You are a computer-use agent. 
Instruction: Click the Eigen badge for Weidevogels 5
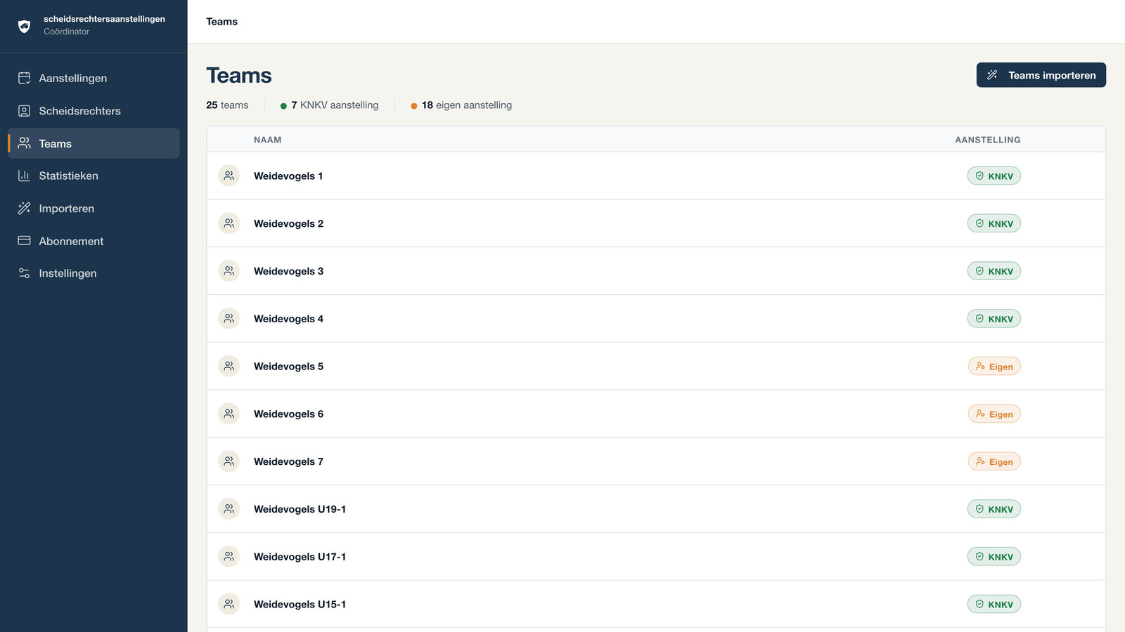pyautogui.click(x=994, y=366)
